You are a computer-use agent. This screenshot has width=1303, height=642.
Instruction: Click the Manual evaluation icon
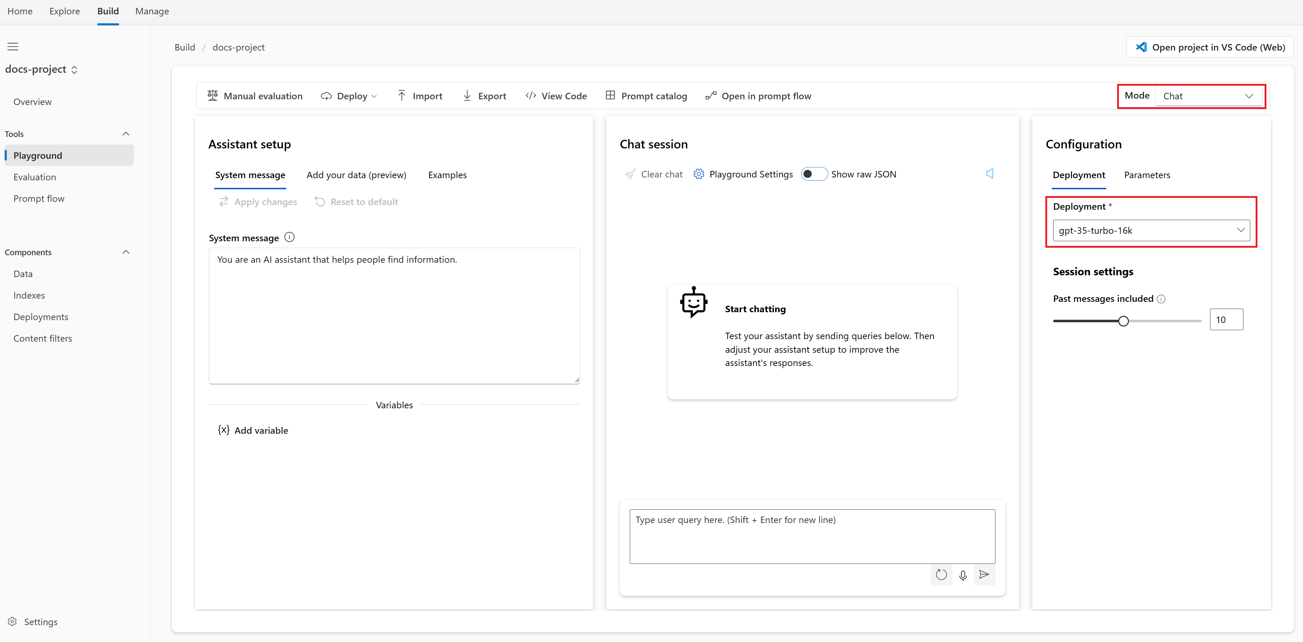click(x=213, y=95)
